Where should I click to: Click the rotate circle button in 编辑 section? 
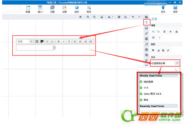pyautogui.click(x=153, y=38)
